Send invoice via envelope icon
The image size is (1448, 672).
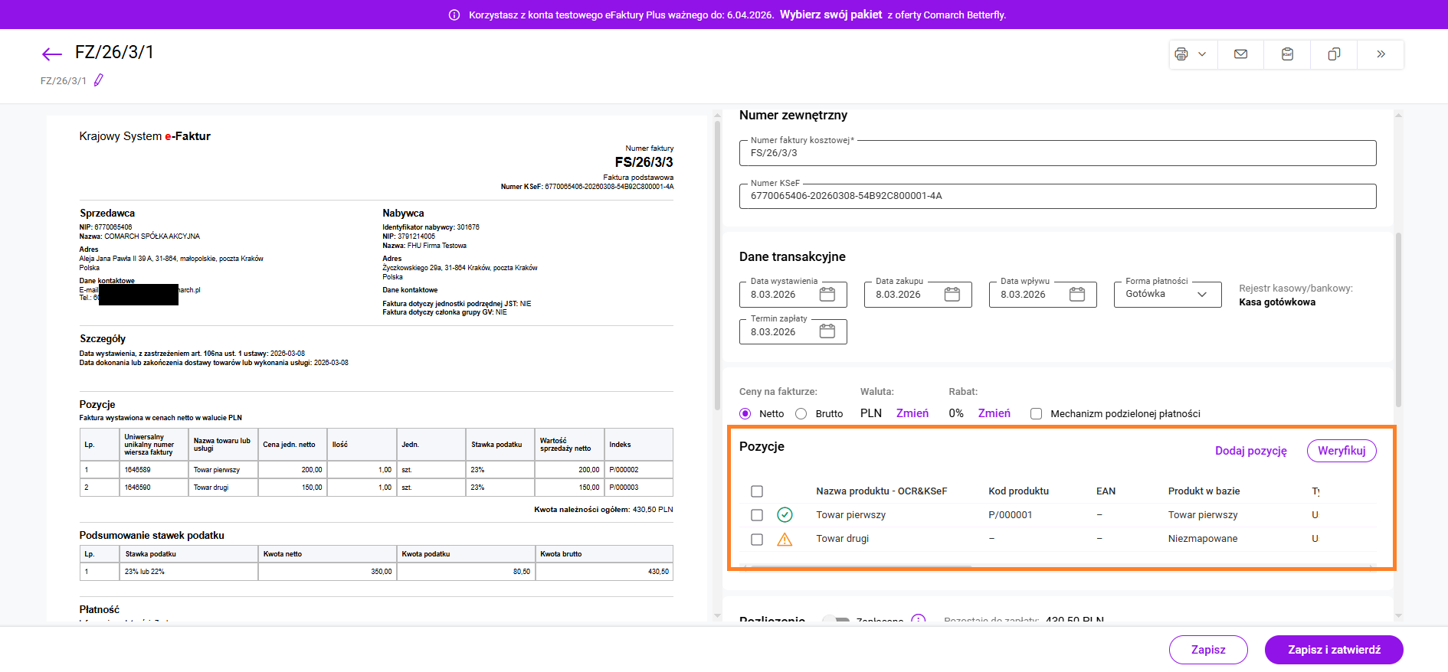tap(1240, 54)
